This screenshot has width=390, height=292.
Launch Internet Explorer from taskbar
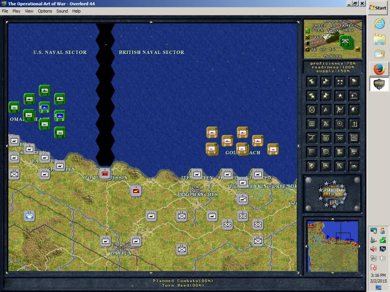click(x=379, y=24)
